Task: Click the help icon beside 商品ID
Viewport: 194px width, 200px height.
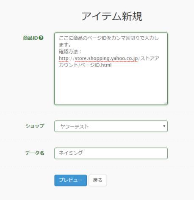Action: tap(41, 38)
